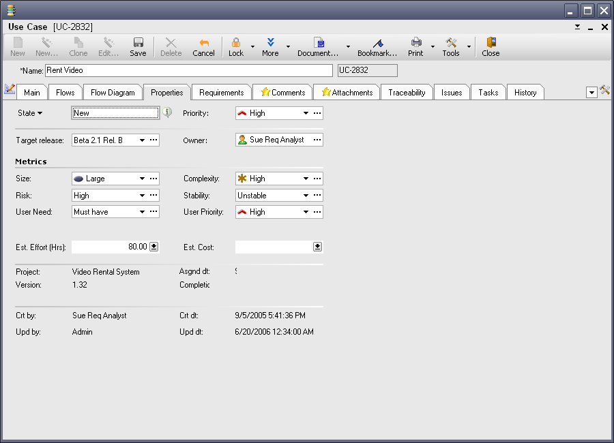Lock the use case
614x443 pixels.
[236, 47]
